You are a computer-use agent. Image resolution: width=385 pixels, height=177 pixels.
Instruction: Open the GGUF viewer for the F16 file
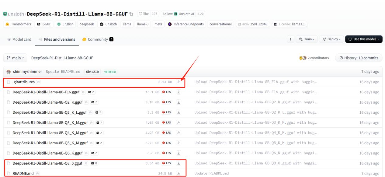pyautogui.click(x=92, y=92)
